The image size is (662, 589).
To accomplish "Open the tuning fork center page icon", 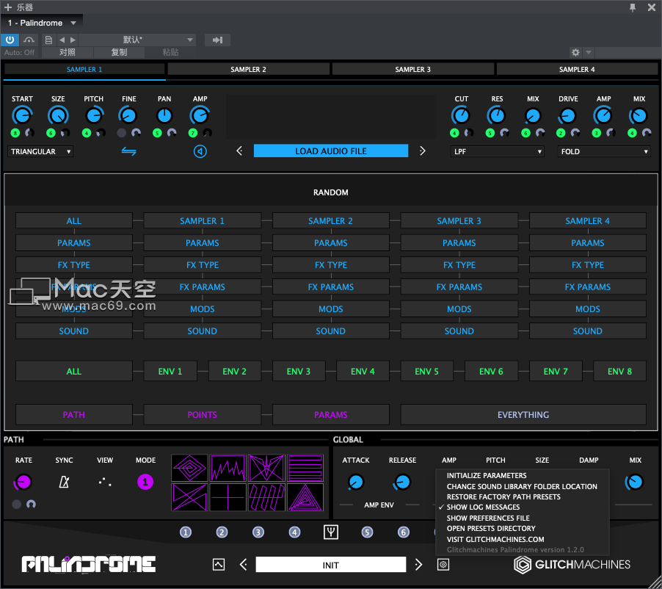I will [x=331, y=532].
